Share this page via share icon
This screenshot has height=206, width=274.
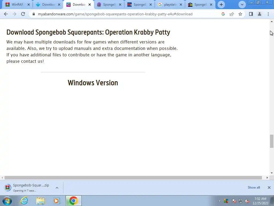(232, 14)
